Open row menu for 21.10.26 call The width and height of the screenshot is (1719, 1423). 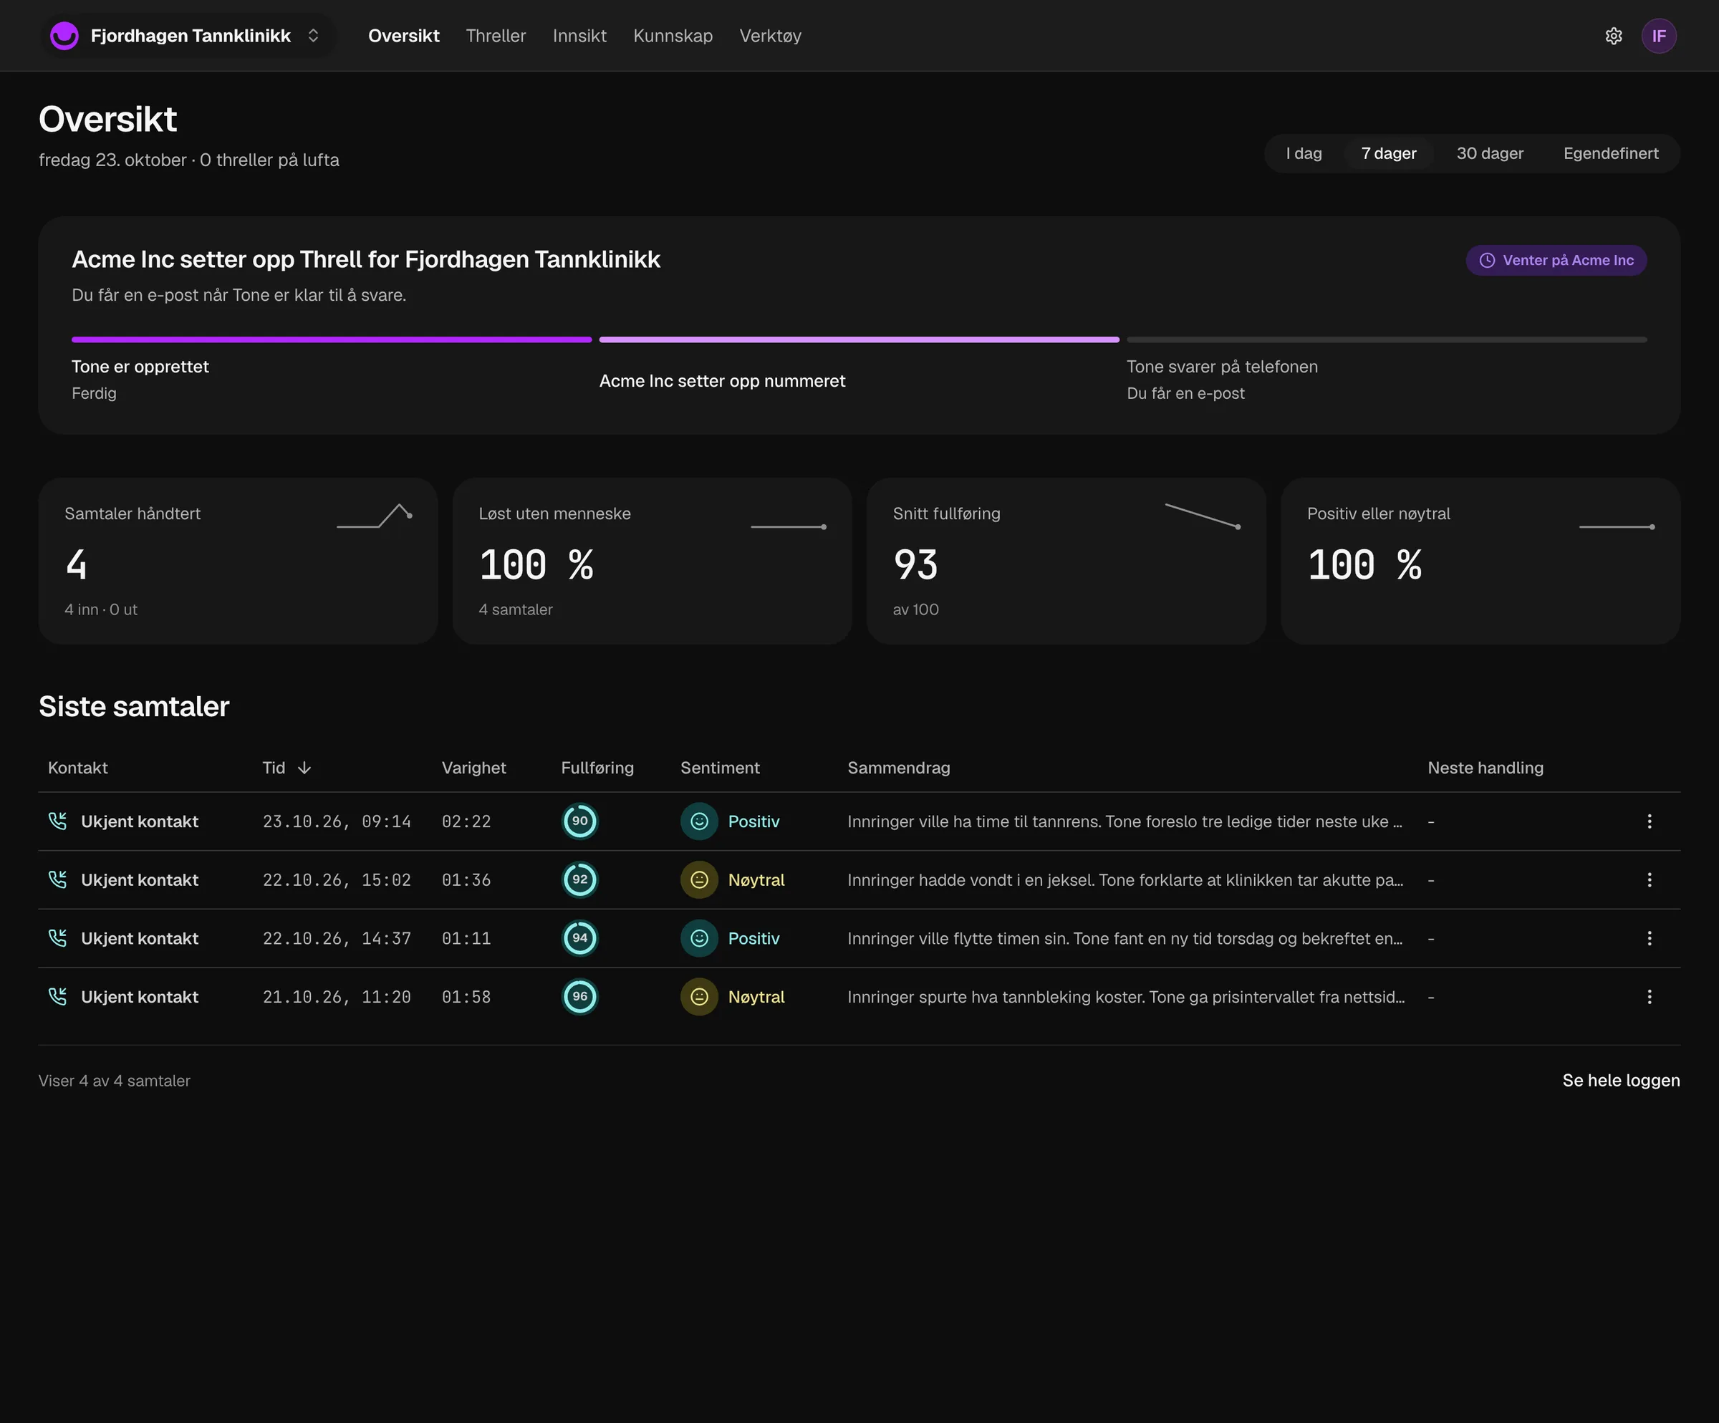(1650, 997)
